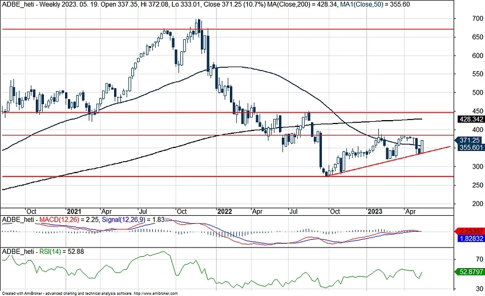Click the 300 price axis label
The width and height of the screenshot is (485, 296).
point(478,166)
